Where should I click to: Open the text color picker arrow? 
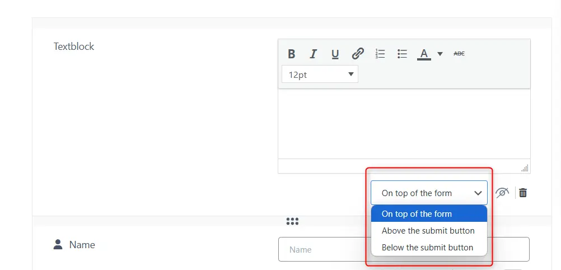pyautogui.click(x=440, y=54)
